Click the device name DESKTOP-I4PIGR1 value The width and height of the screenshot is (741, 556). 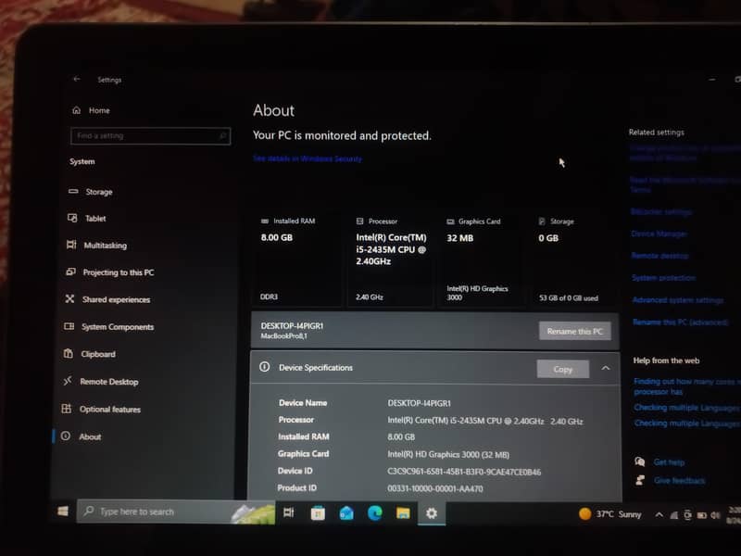[x=420, y=403]
